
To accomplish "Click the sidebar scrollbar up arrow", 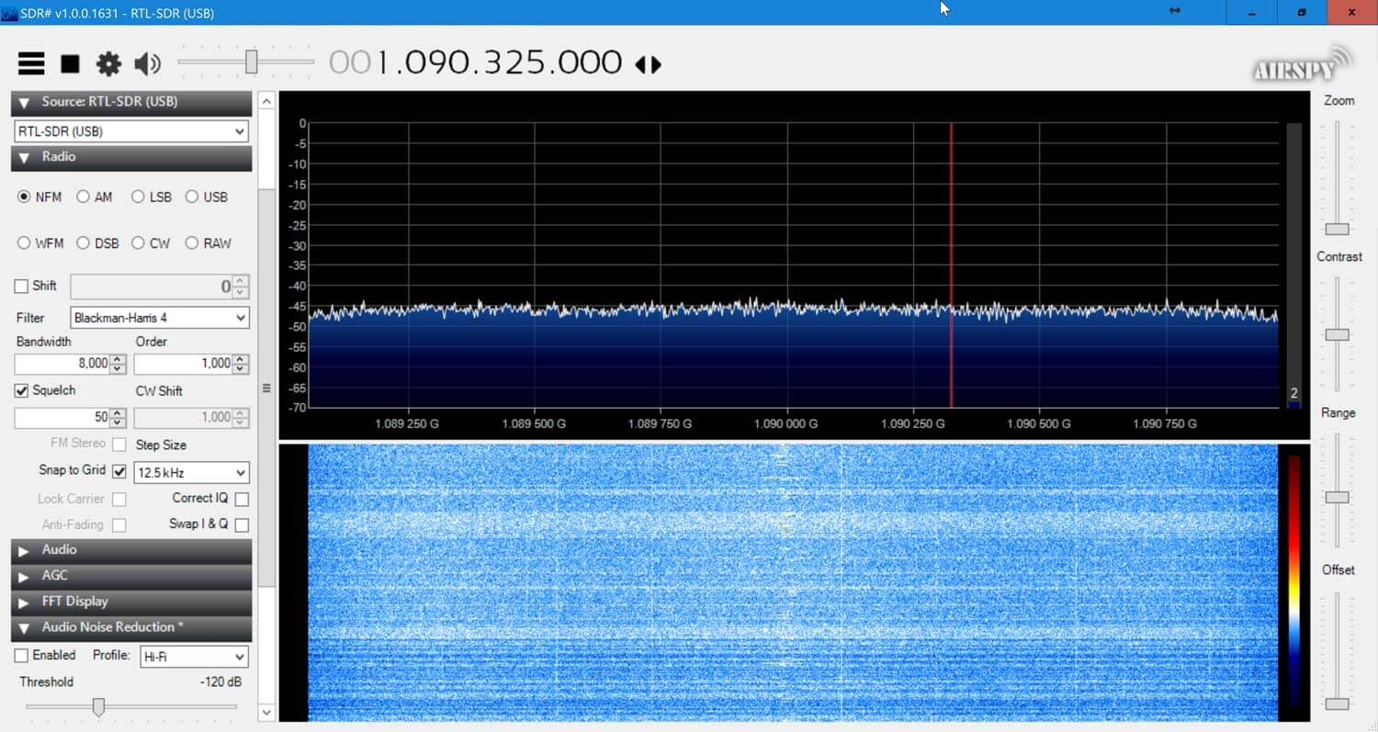I will point(266,100).
